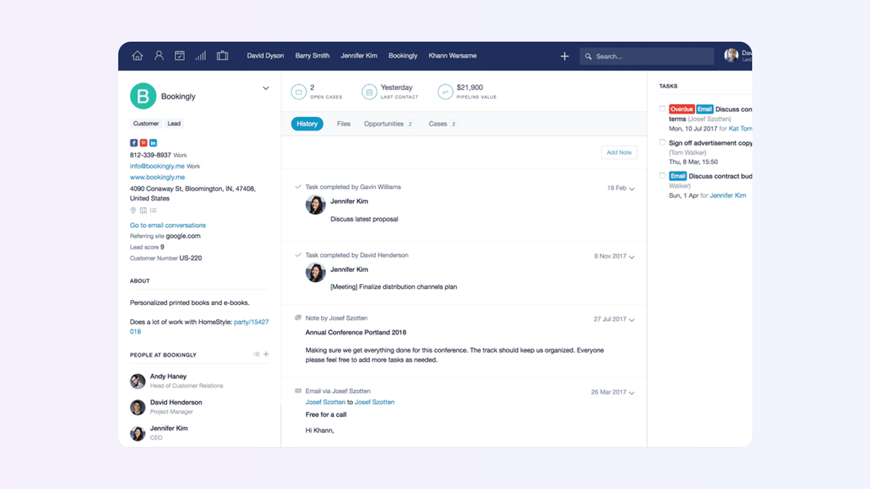Open the Calendar tasks icon
This screenshot has width=870, height=489.
[179, 56]
